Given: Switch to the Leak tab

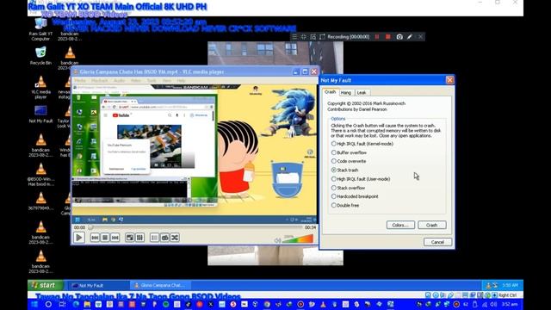Looking at the screenshot, I should point(362,92).
